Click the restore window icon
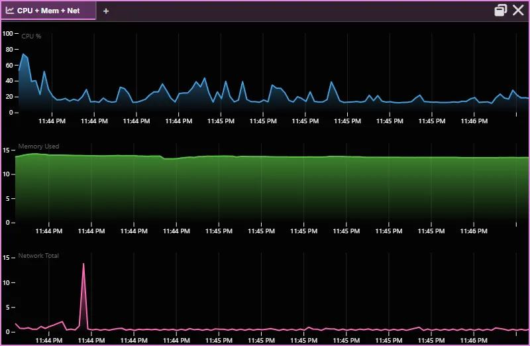Viewport: 530px width, 346px height. tap(500, 10)
